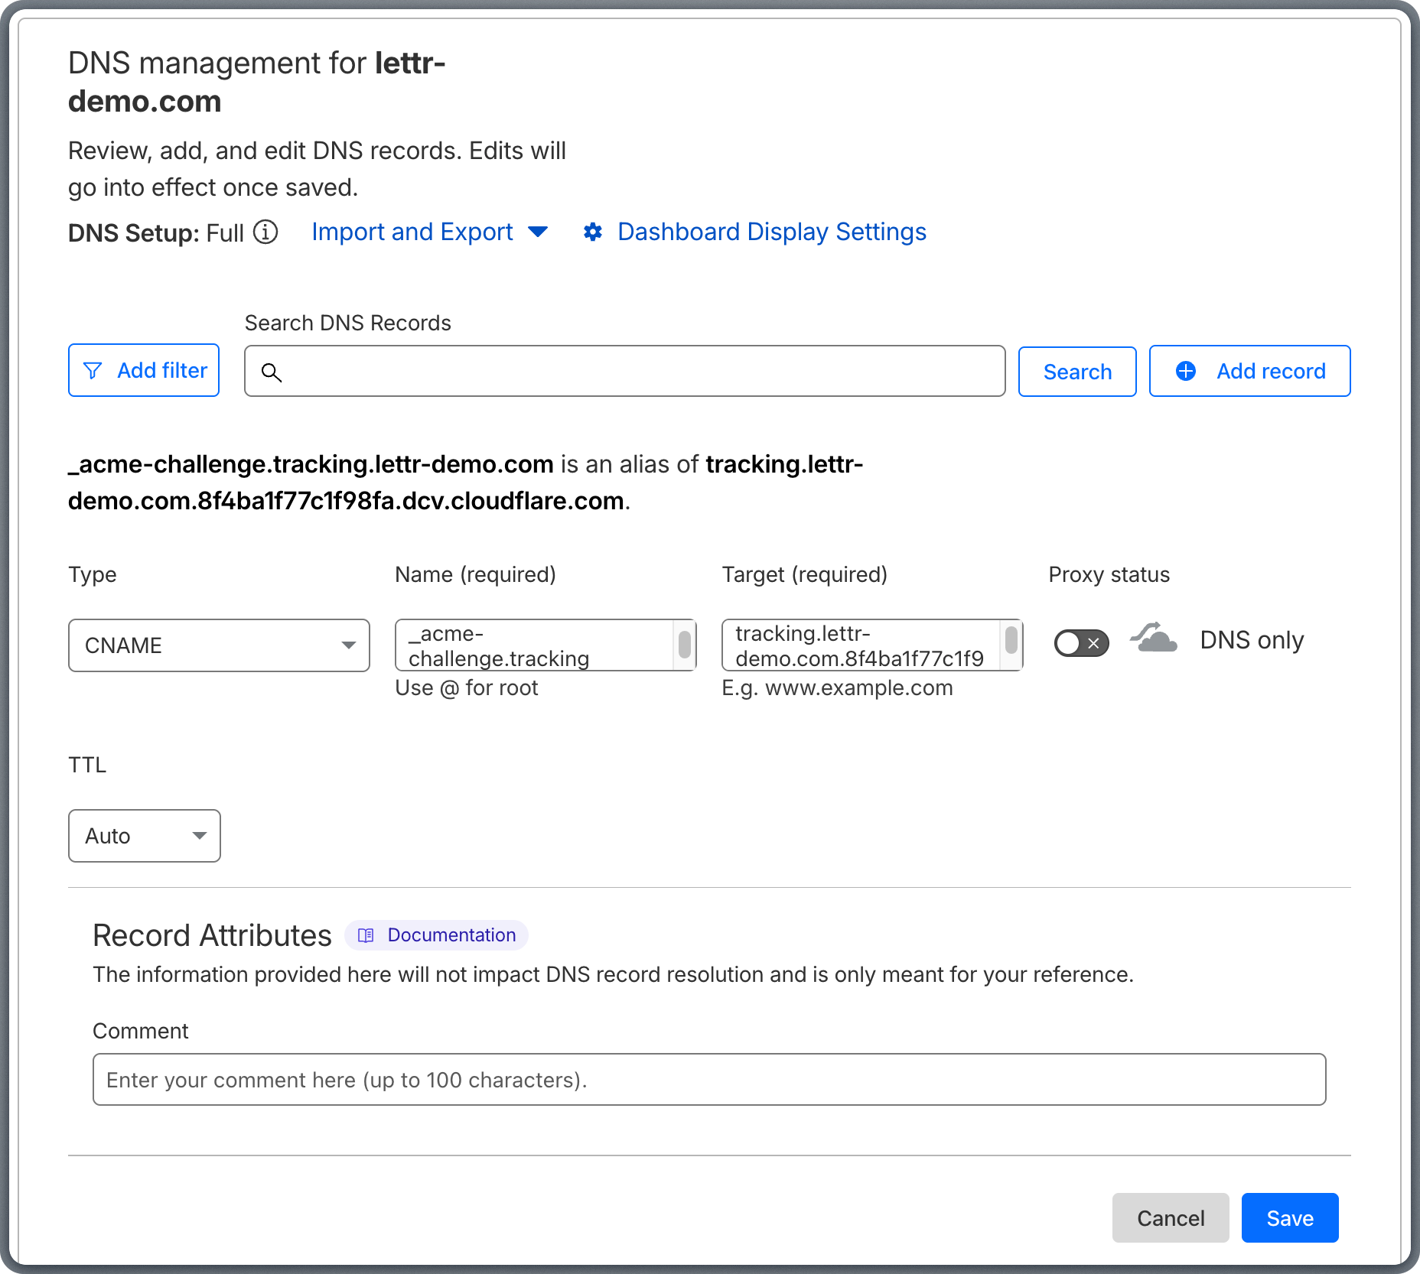Viewport: 1420px width, 1274px height.
Task: Click the gear icon beside Dashboard Display Settings
Action: [594, 232]
